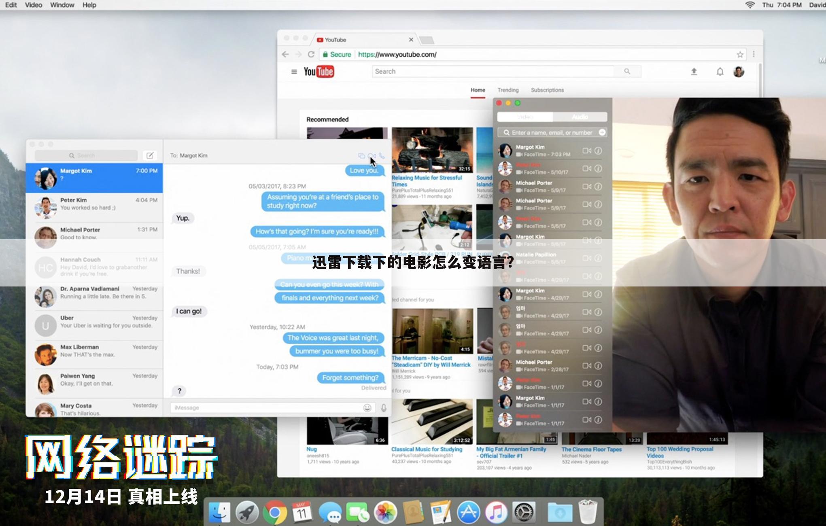Click the YouTube upload icon
This screenshot has height=526, width=826.
[x=694, y=72]
